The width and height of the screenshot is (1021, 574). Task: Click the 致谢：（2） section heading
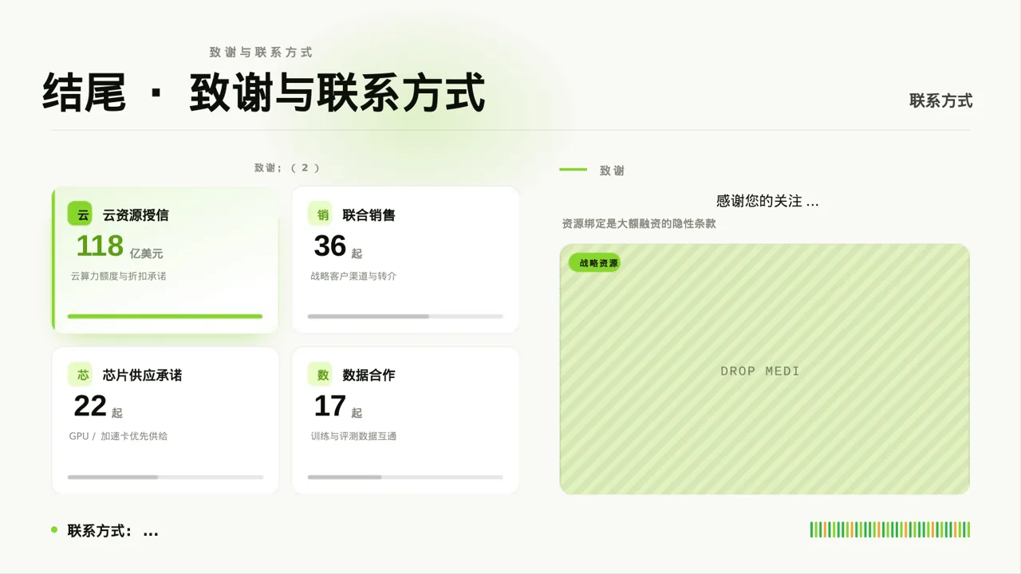pos(287,168)
